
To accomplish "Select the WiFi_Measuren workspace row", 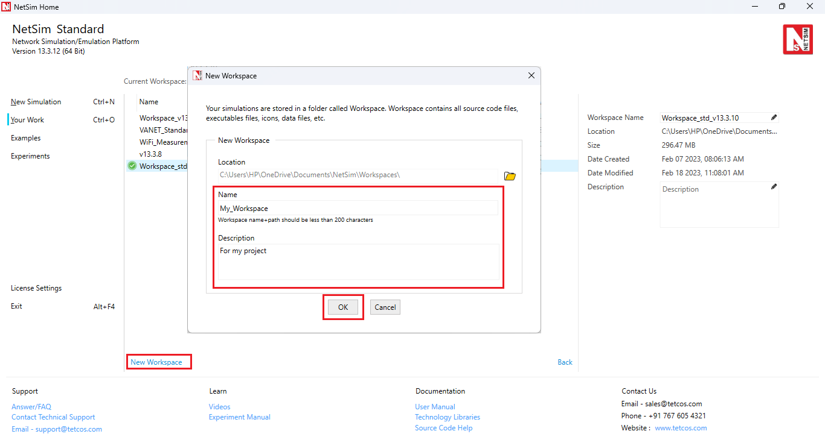I will (162, 142).
